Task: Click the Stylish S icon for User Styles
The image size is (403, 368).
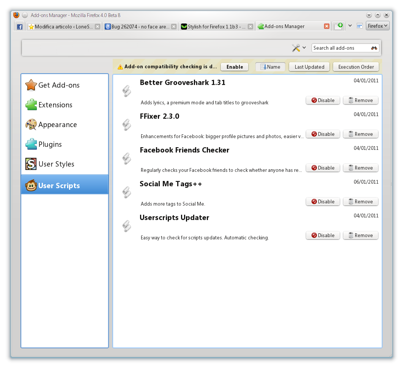Action: tap(31, 164)
